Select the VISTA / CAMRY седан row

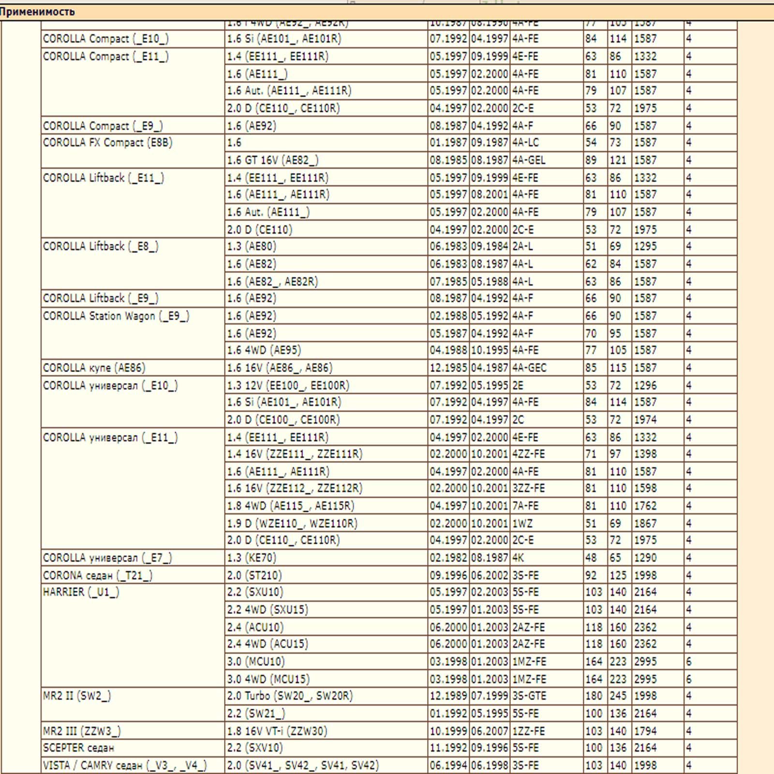point(125,765)
